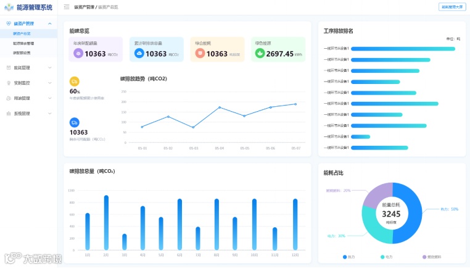Click the 系统管理 menu icon

[x=9, y=114]
